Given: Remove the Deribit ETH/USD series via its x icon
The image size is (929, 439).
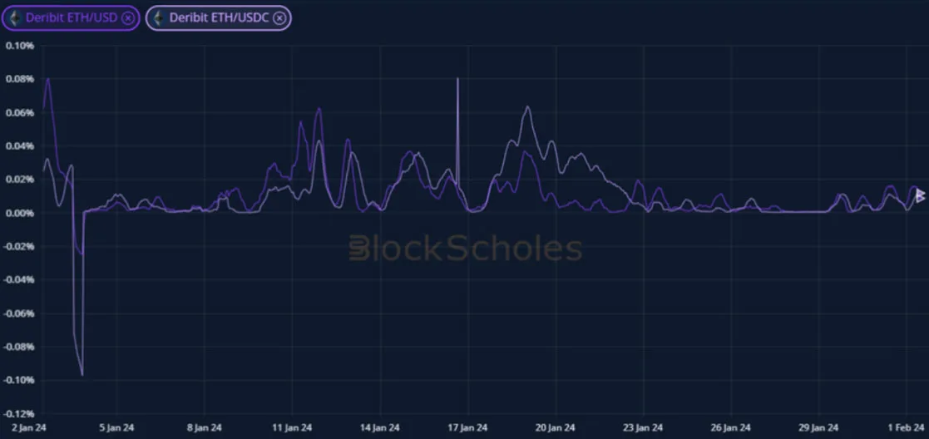Looking at the screenshot, I should click(x=127, y=17).
